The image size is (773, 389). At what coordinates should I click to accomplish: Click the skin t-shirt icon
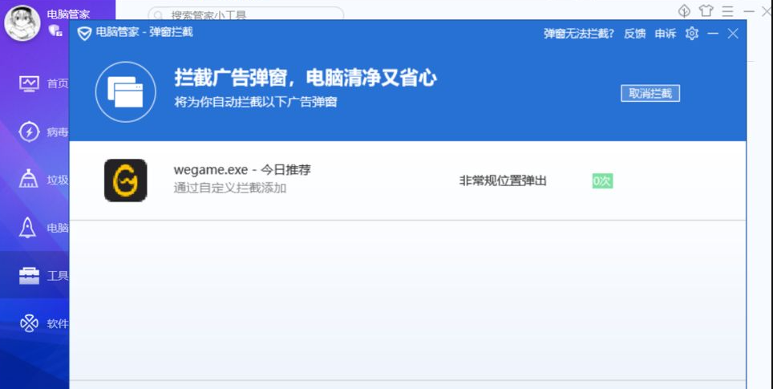(706, 10)
